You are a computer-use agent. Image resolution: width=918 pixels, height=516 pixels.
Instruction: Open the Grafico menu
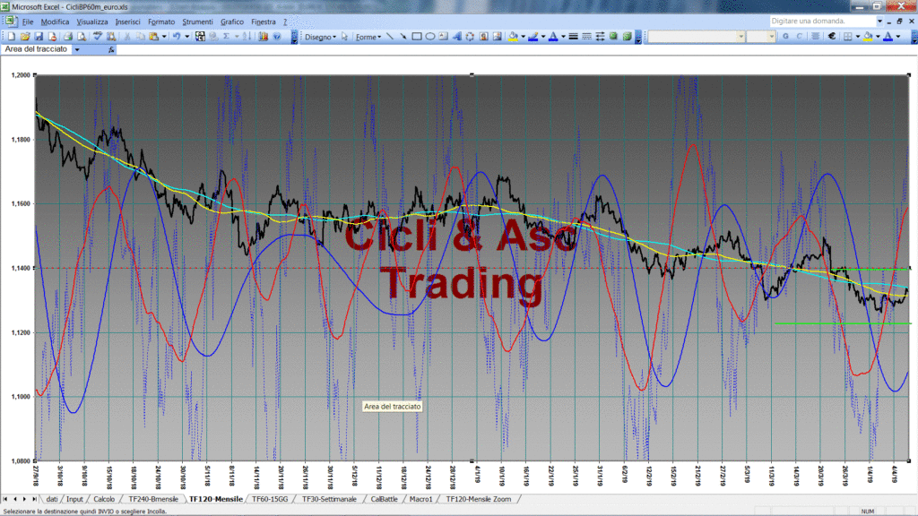pos(232,21)
